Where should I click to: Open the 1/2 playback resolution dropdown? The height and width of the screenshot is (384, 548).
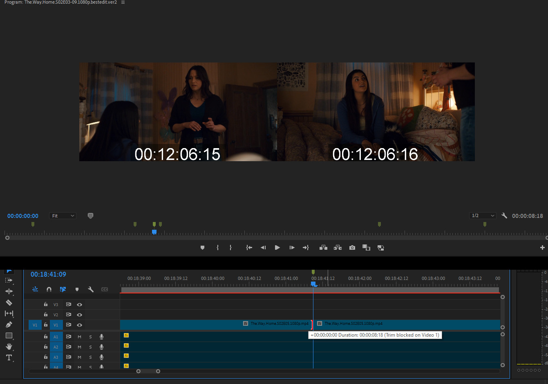[x=483, y=215]
